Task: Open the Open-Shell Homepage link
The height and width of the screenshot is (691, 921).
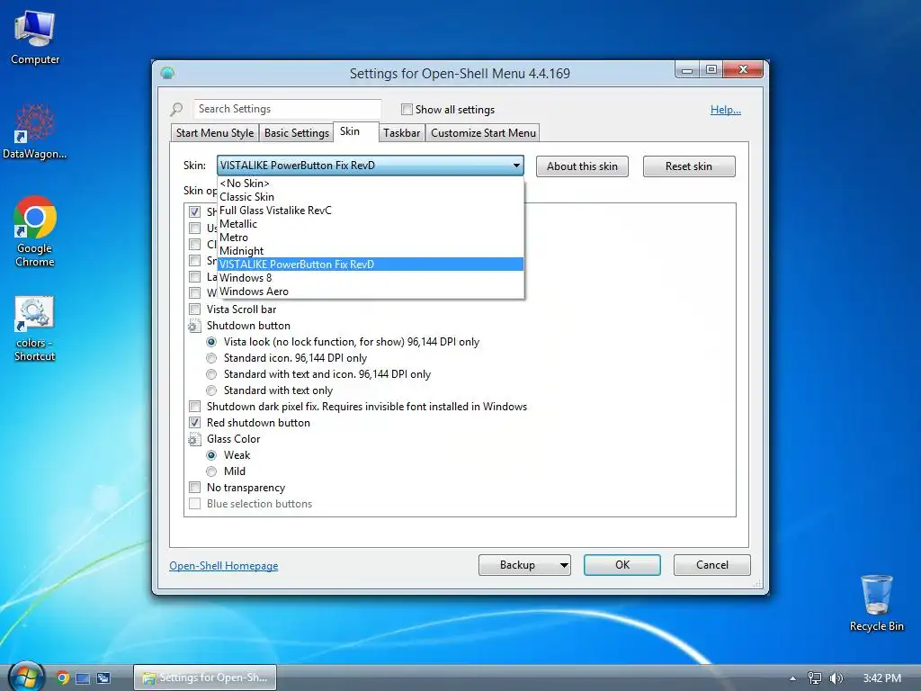Action: click(224, 566)
